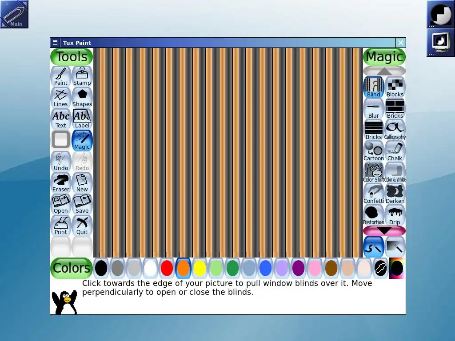The width and height of the screenshot is (455, 341).
Task: Pick the light gray color swatch
Action: pos(134,268)
